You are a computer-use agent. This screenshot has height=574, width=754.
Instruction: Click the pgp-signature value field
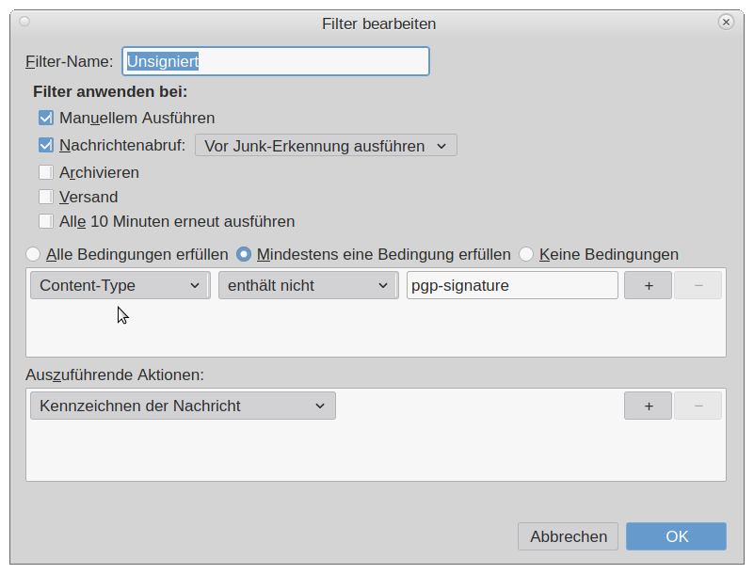click(x=512, y=285)
